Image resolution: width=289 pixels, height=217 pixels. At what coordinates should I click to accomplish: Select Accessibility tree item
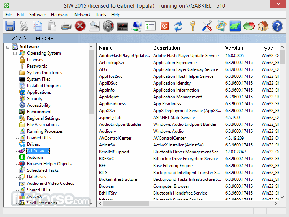pyautogui.click(x=39, y=105)
